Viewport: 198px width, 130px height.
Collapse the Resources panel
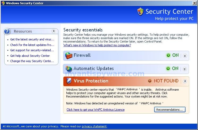click(54, 31)
